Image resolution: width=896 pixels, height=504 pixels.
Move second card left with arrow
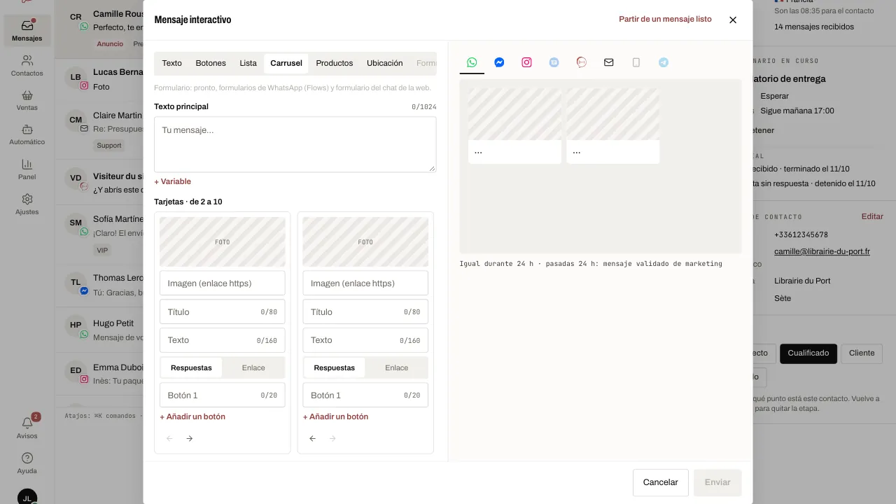point(312,438)
